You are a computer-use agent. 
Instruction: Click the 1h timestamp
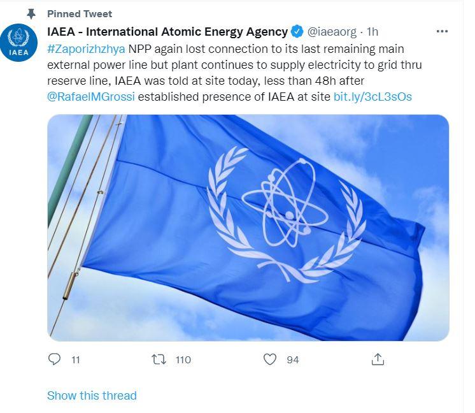coord(372,31)
